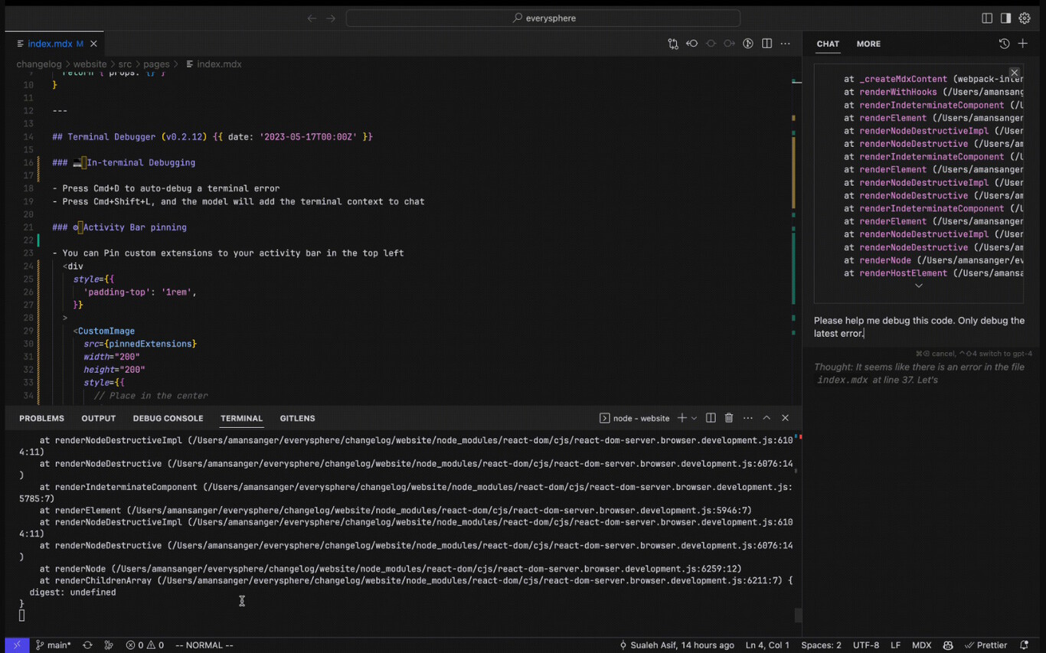Click the errors and warnings indicator
The height and width of the screenshot is (653, 1046).
point(144,645)
